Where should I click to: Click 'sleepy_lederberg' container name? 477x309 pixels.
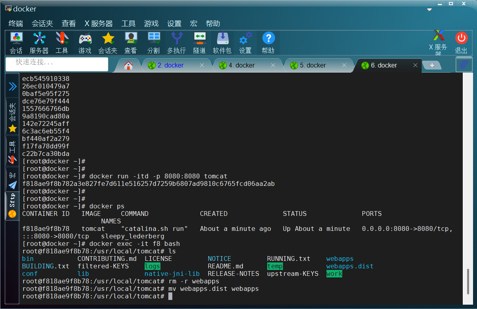coord(133,236)
